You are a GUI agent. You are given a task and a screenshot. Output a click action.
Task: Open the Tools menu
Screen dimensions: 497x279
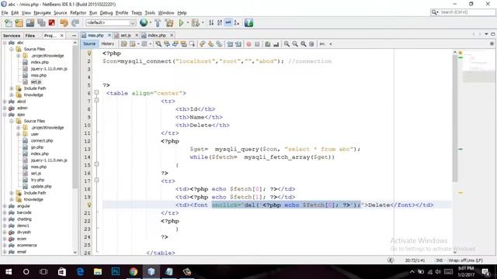pos(150,12)
